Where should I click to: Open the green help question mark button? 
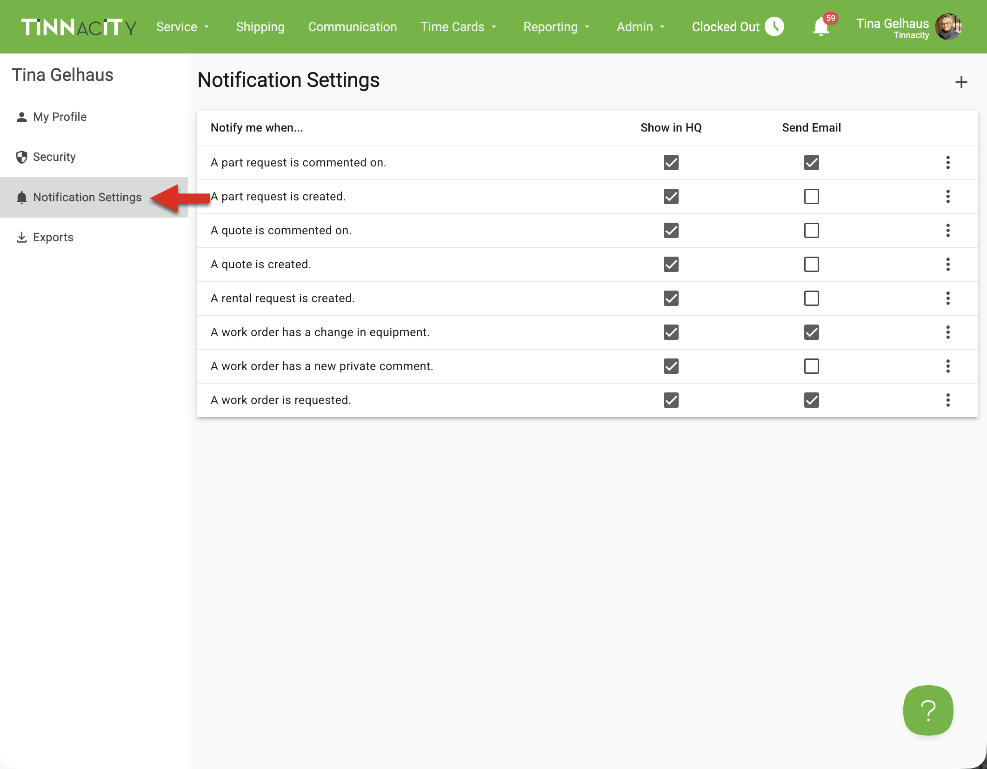click(928, 710)
